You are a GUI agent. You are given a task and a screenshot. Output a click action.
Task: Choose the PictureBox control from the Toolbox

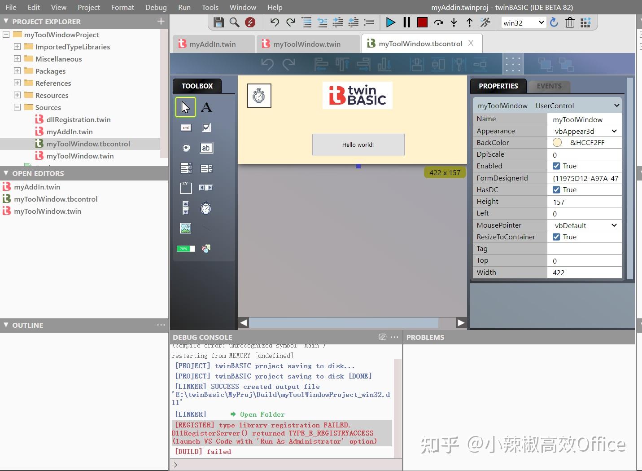[x=185, y=228]
